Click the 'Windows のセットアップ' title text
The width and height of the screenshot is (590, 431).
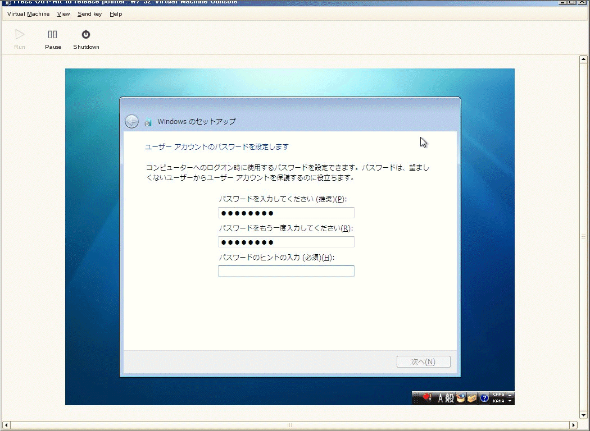pyautogui.click(x=197, y=121)
